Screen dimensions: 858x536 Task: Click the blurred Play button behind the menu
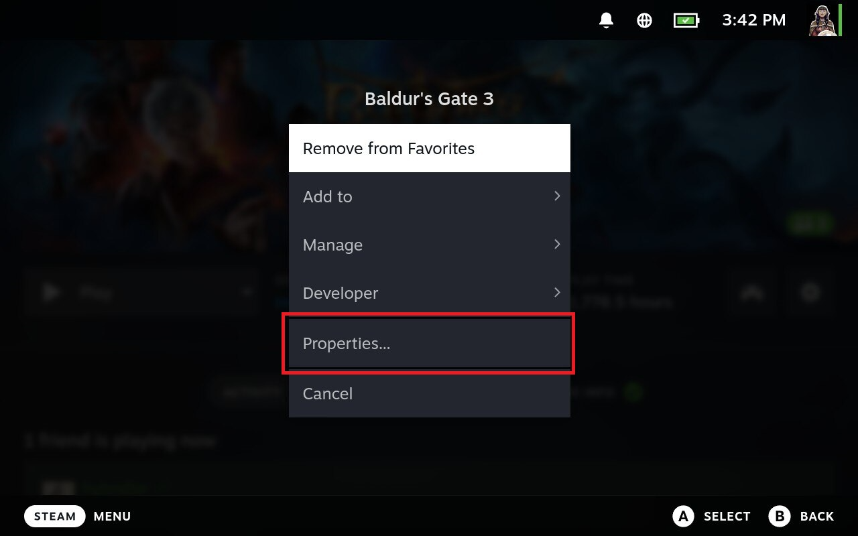click(141, 293)
